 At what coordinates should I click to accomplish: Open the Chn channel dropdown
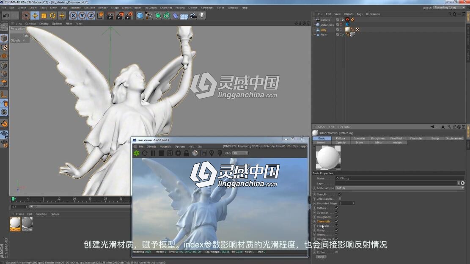(240, 153)
